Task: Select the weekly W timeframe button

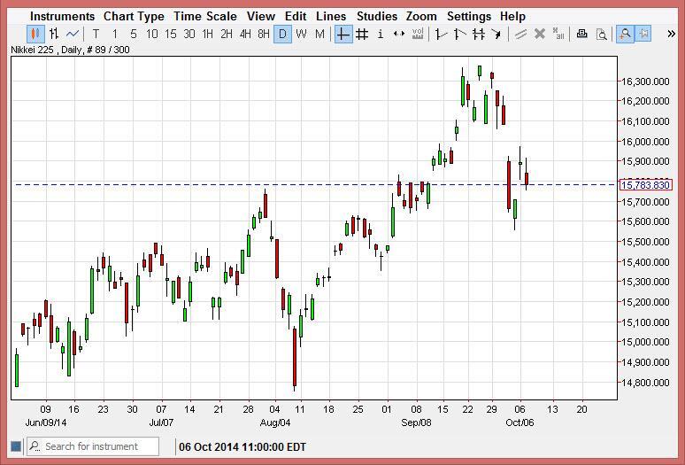Action: pos(301,35)
